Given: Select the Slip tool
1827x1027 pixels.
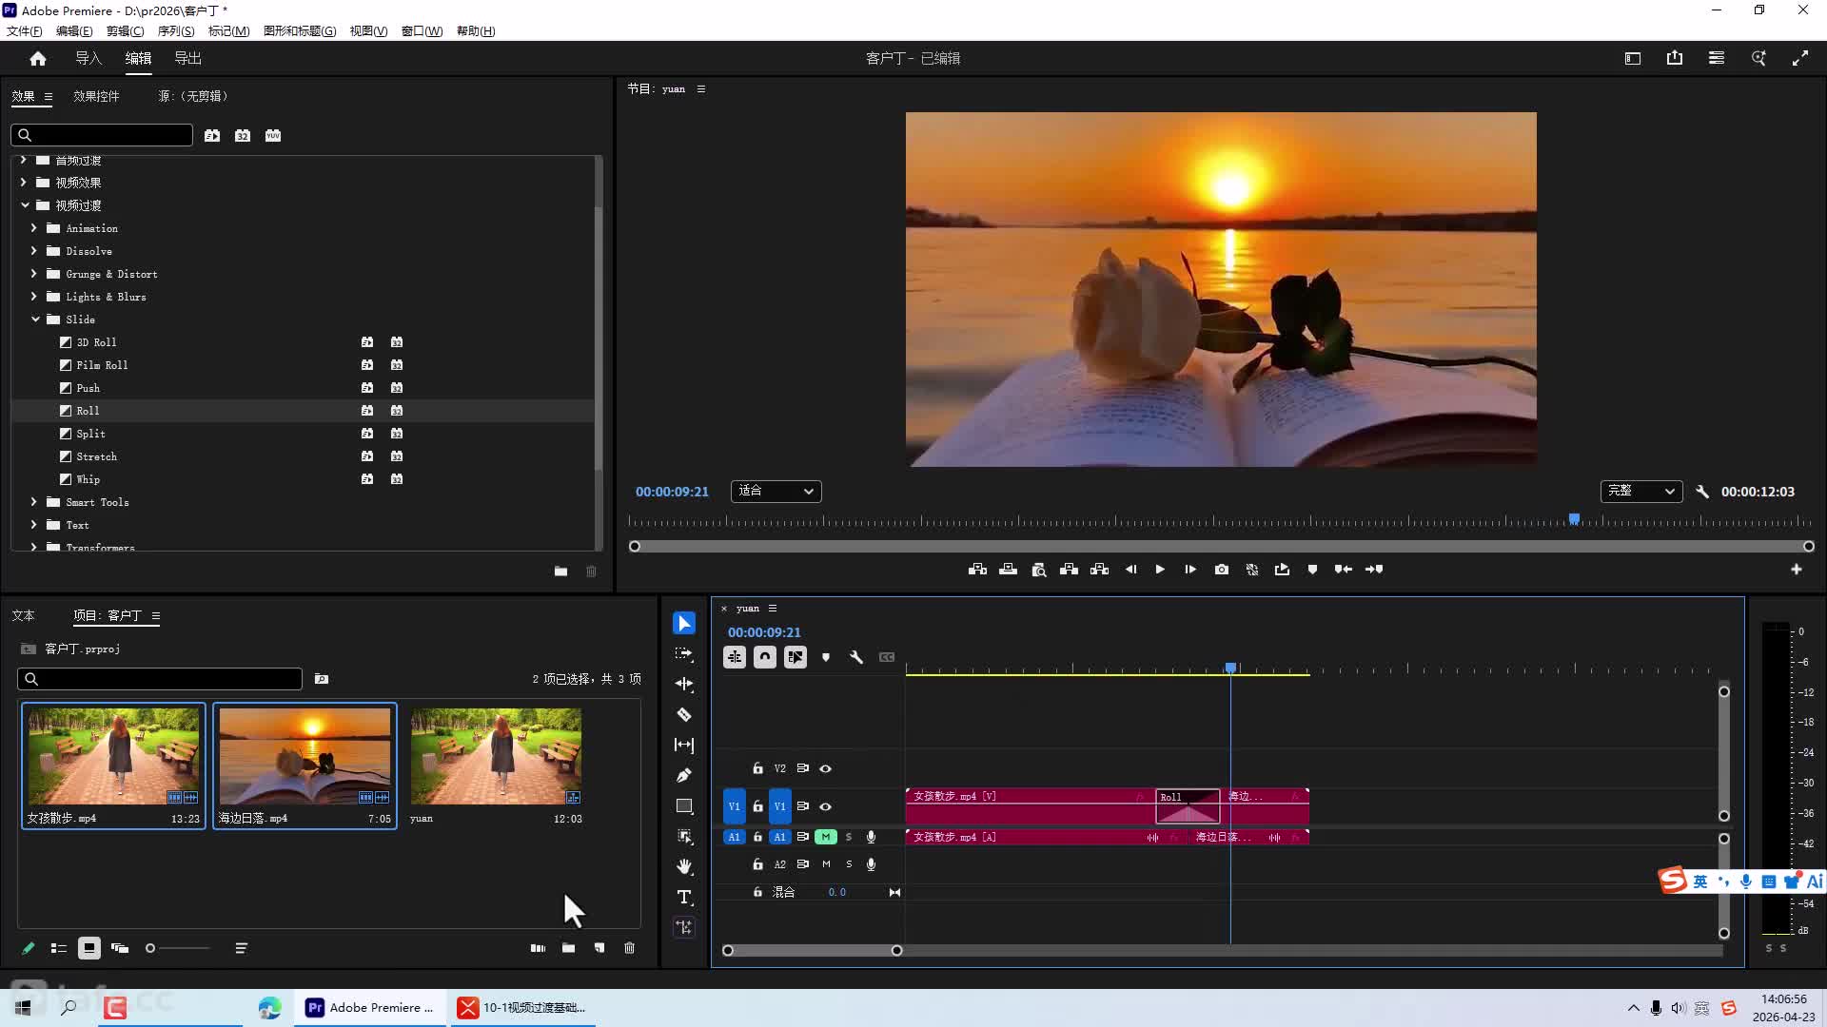Looking at the screenshot, I should click(x=684, y=746).
